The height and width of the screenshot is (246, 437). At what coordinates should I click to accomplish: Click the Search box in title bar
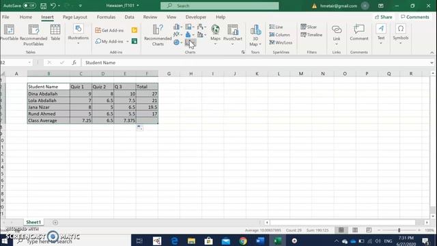(x=220, y=5)
